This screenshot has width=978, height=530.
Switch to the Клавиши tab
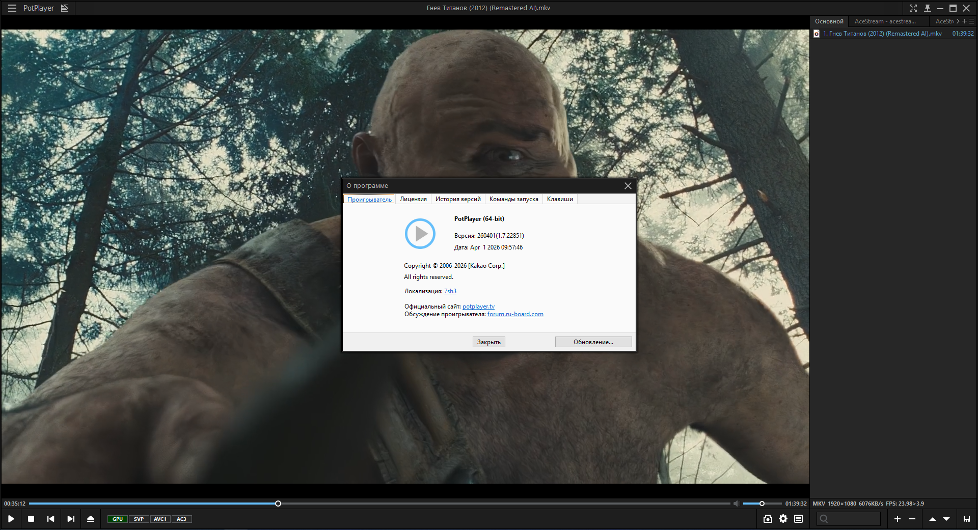coord(560,199)
